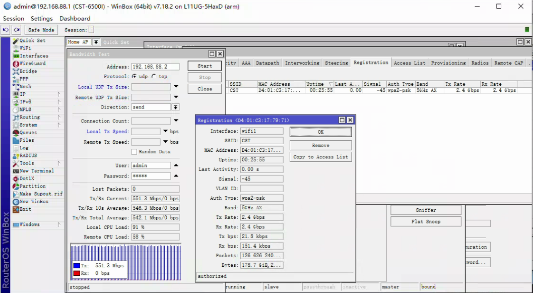Click the undo arrow toolbar icon
Screen dimensions: 533x293
pos(6,30)
